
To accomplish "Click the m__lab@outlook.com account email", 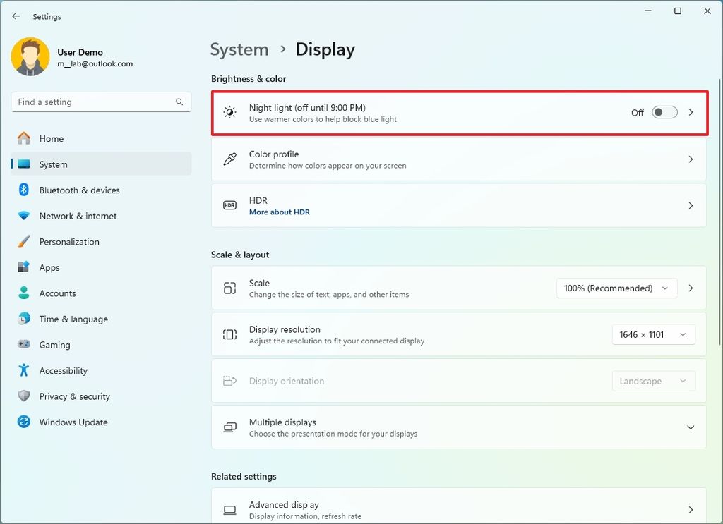I will tap(95, 64).
